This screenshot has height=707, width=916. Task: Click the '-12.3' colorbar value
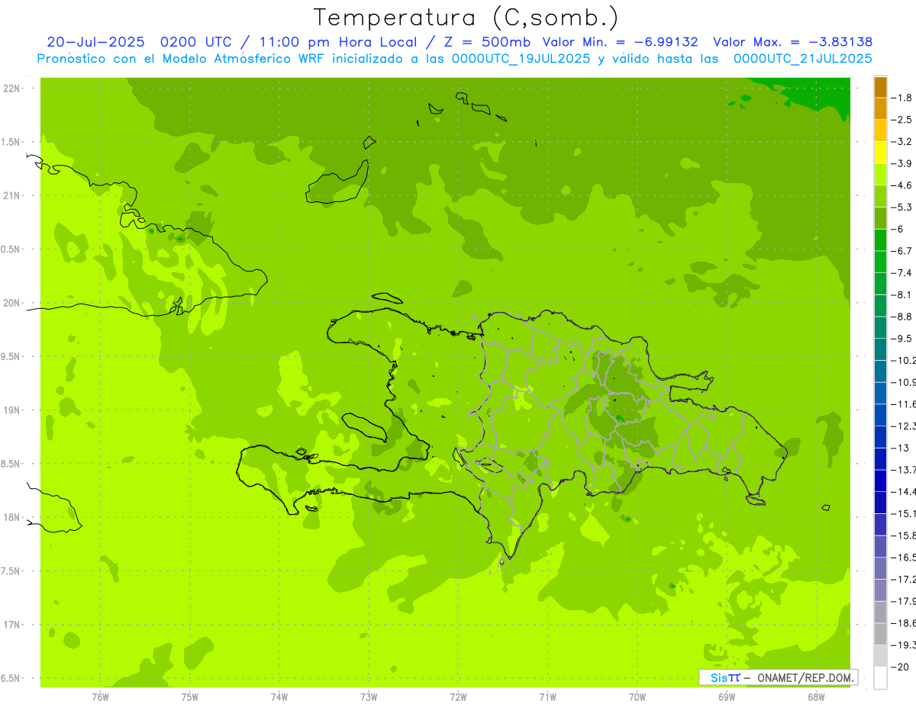coord(905,426)
